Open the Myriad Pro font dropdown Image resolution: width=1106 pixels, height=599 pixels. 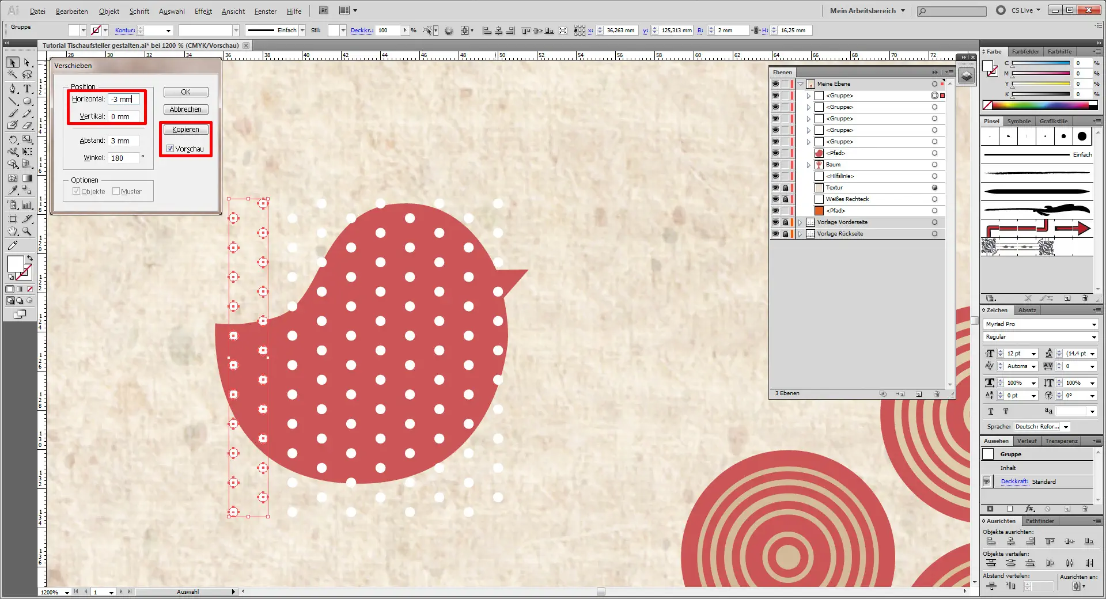coord(1093,324)
